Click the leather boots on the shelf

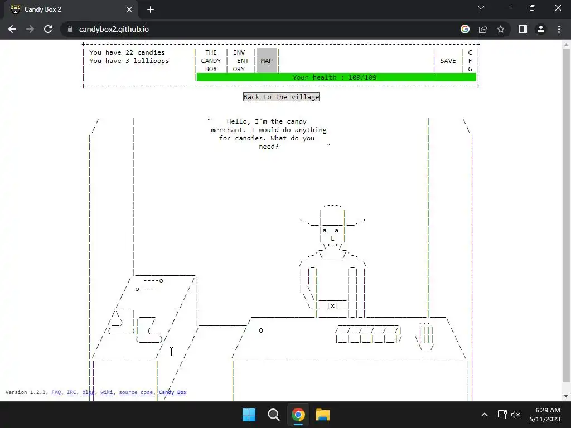click(136, 325)
